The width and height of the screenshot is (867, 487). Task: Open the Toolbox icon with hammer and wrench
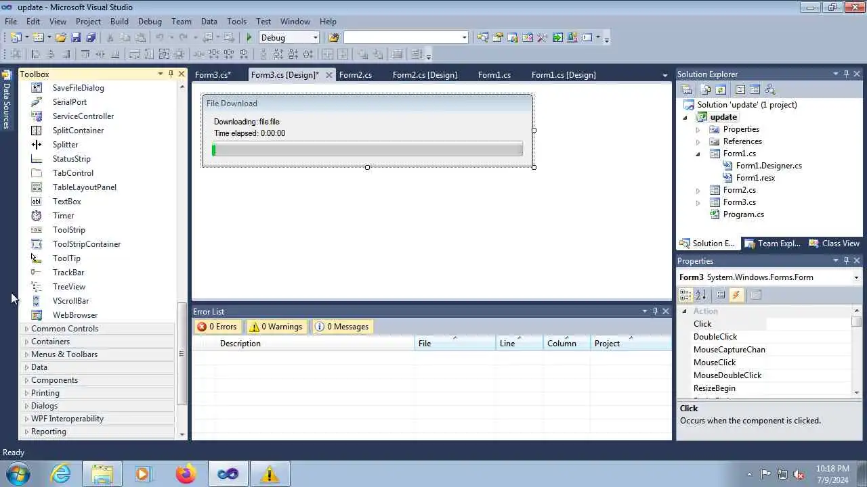pyautogui.click(x=542, y=38)
